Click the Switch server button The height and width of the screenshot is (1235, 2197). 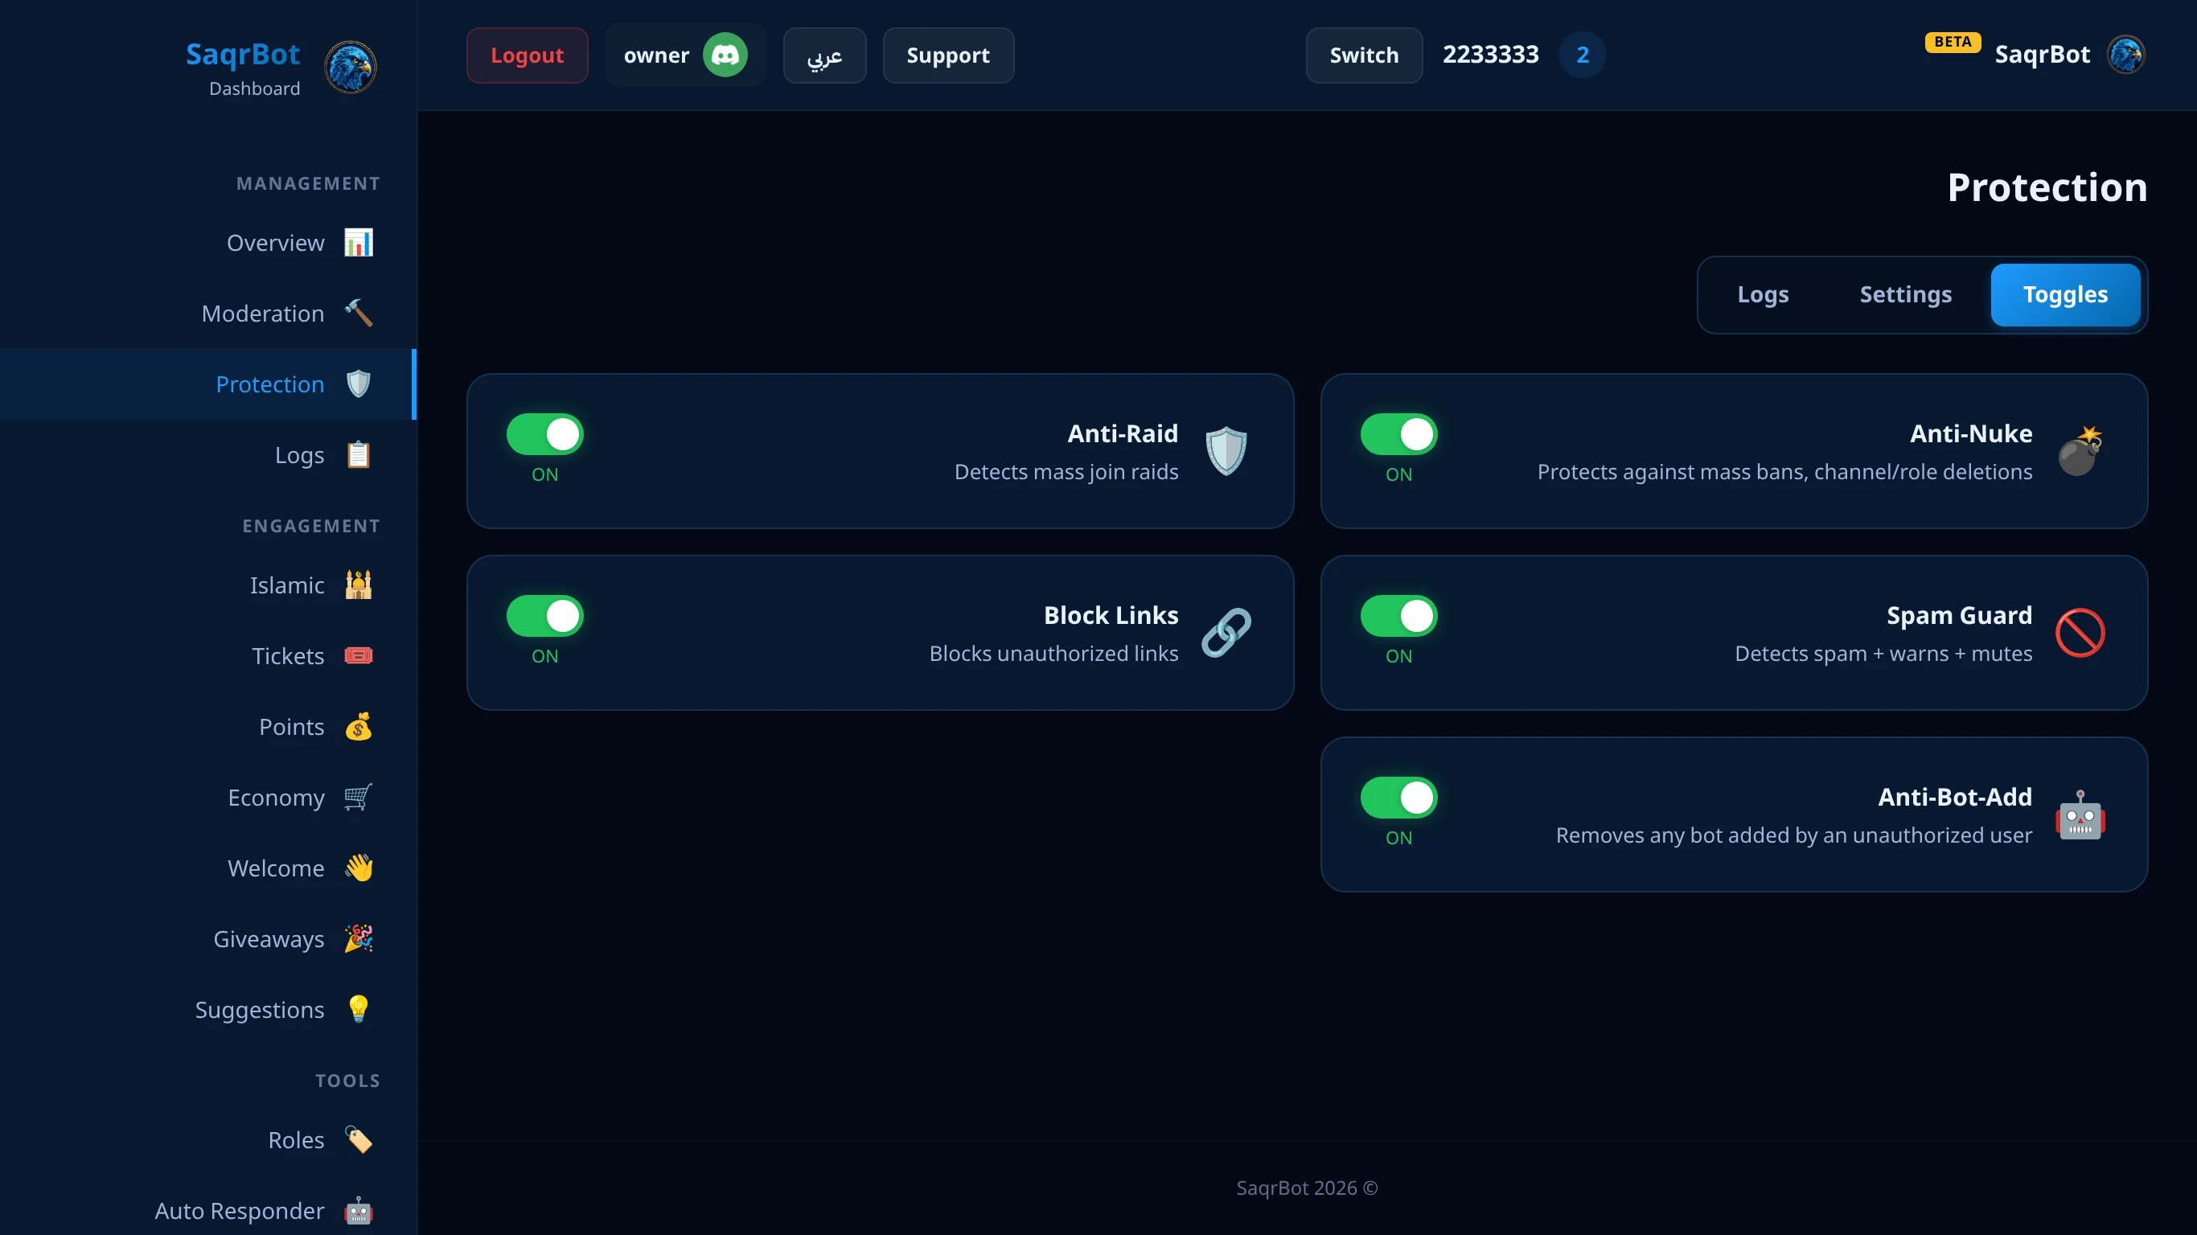[x=1364, y=55]
